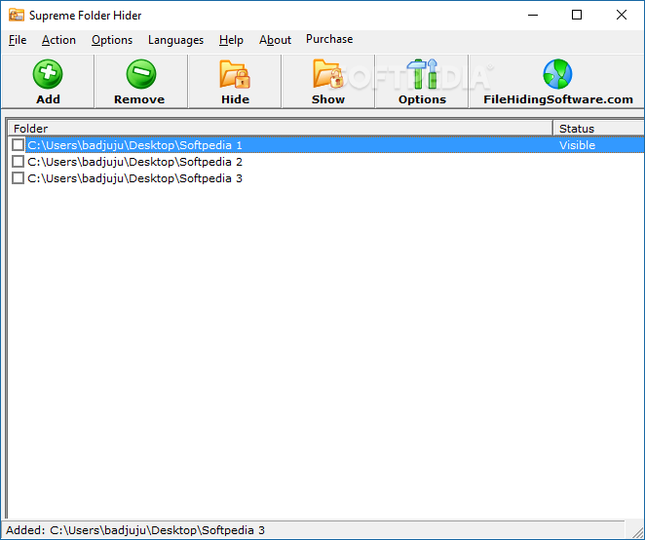Click the Visible status of Softpedia 1

[577, 145]
